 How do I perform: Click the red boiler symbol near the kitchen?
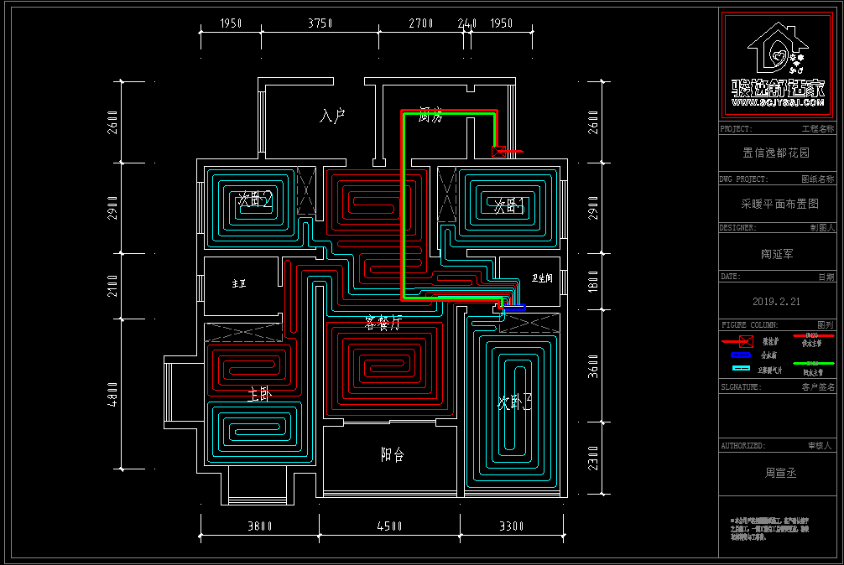coord(498,152)
